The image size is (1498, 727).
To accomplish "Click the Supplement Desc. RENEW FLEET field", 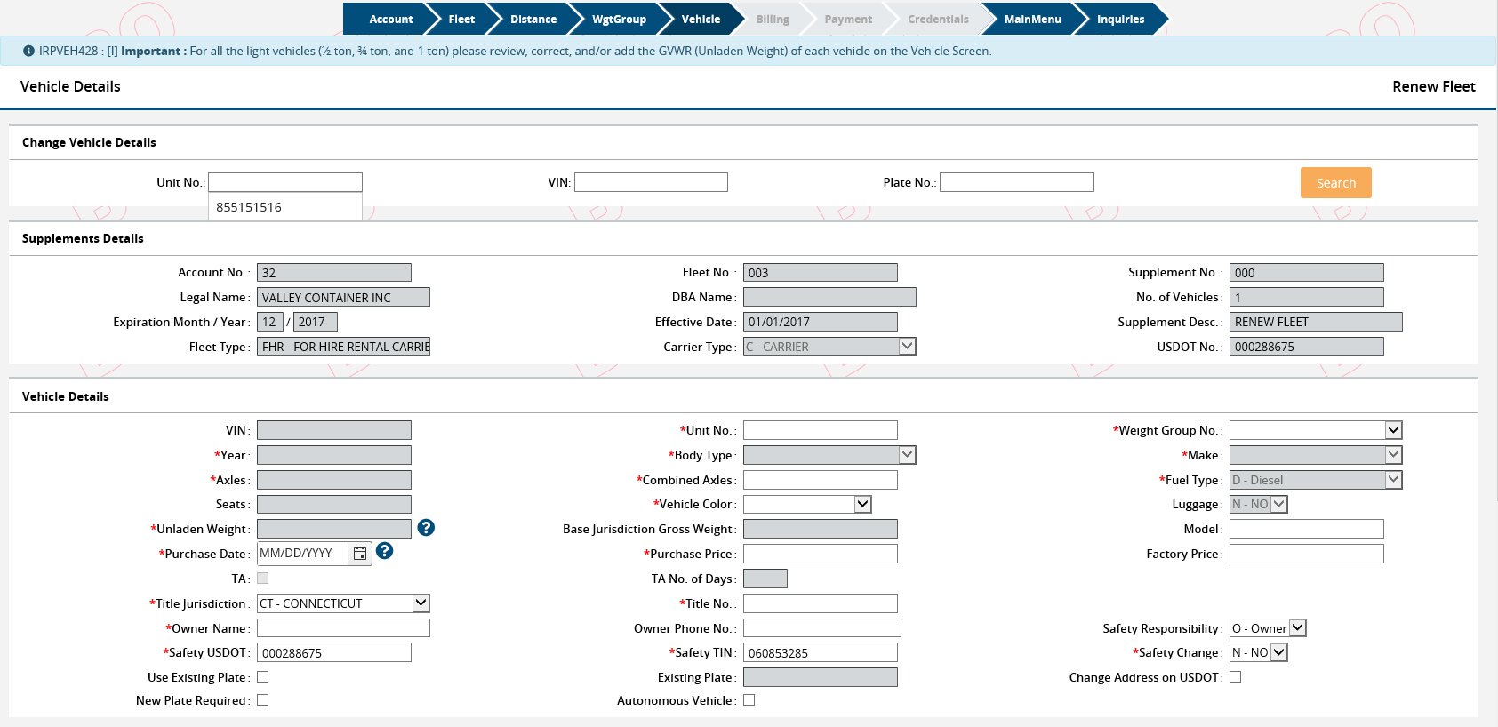I will (1316, 322).
